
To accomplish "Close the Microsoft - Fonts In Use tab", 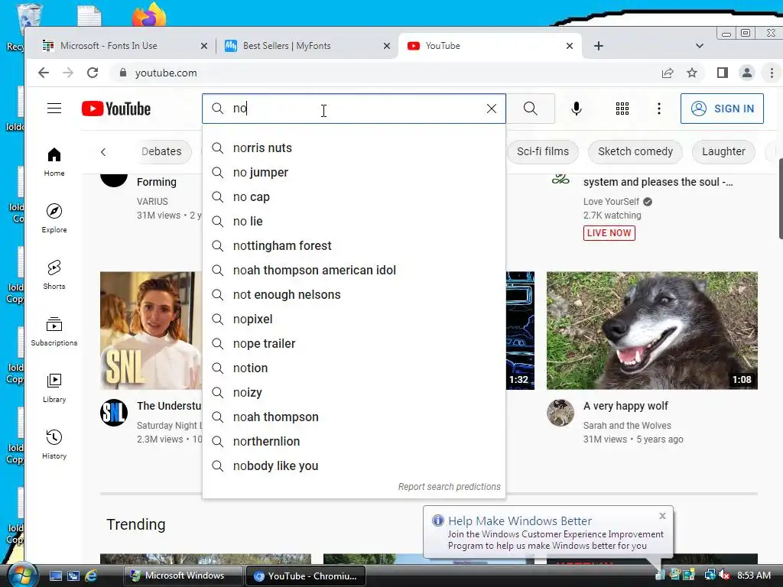I will (x=203, y=46).
